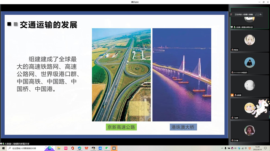Open the yellow File Explorer folder icon
The width and height of the screenshot is (270, 151).
59,149
